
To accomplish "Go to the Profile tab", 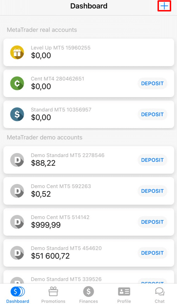I will (124, 295).
